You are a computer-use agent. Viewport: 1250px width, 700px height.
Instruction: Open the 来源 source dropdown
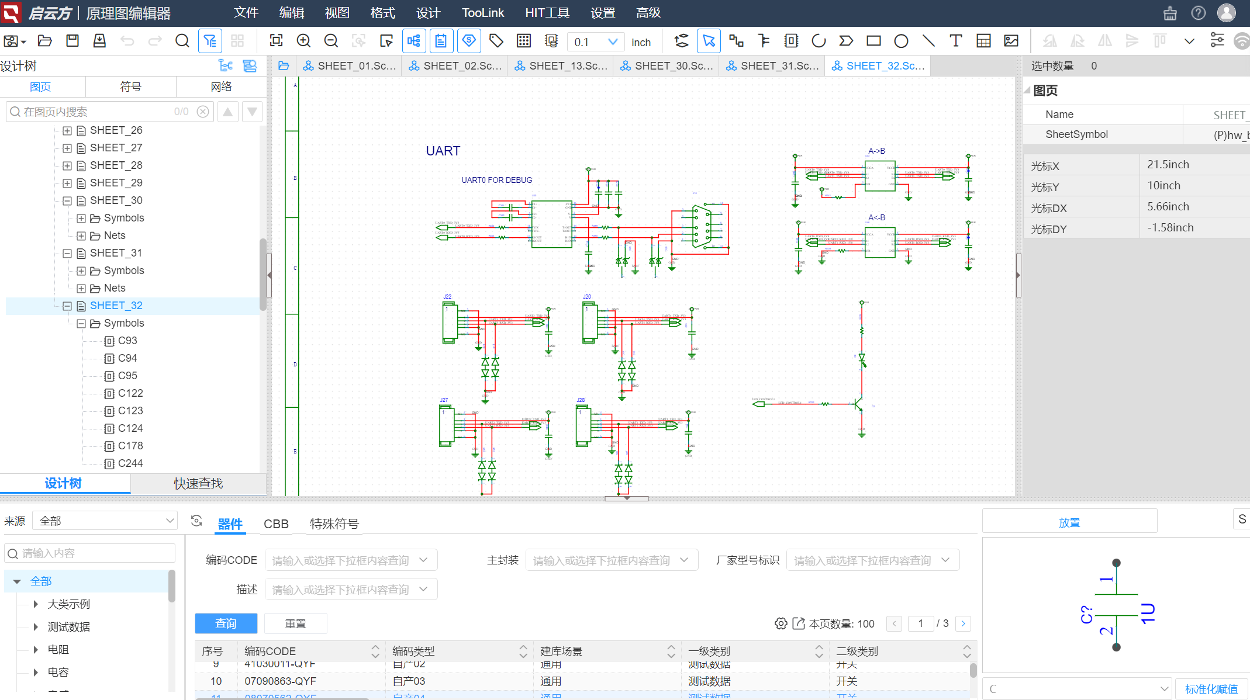coord(105,521)
